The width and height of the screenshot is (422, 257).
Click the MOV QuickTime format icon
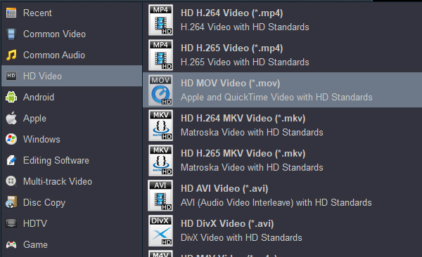pyautogui.click(x=160, y=90)
